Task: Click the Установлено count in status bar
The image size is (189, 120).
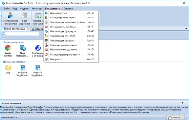Action: coord(9,118)
